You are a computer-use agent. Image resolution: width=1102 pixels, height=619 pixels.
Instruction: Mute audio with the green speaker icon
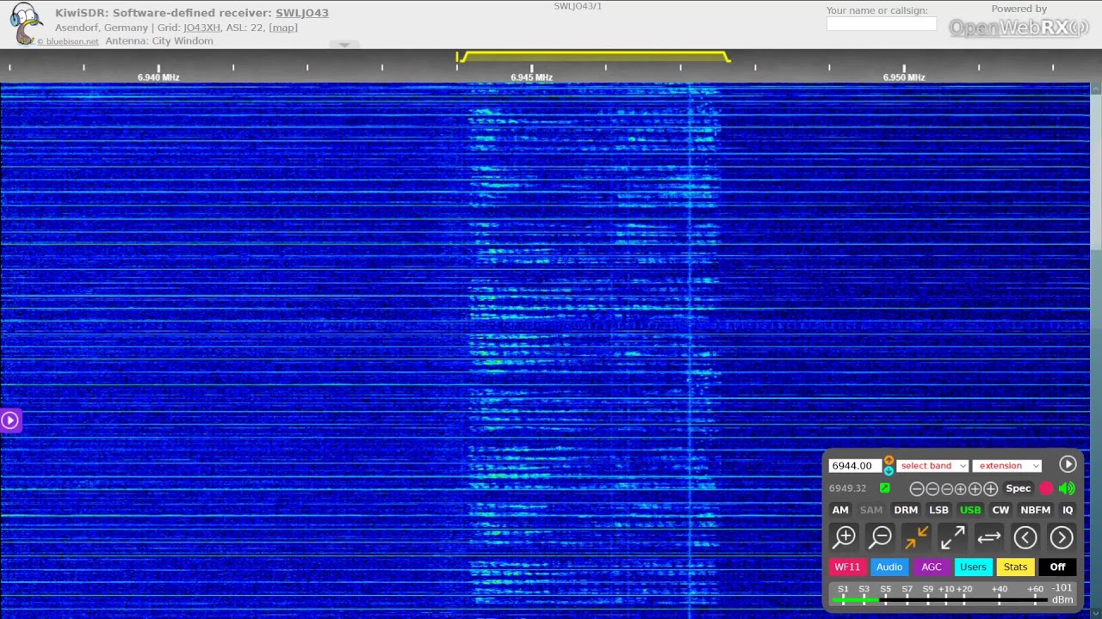click(x=1068, y=488)
